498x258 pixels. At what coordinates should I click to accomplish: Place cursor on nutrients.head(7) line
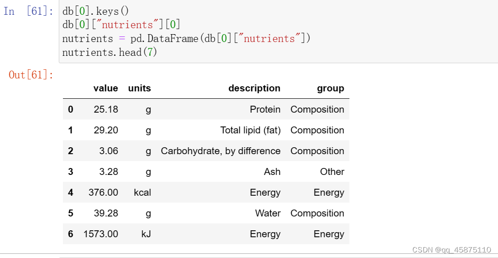coord(110,53)
